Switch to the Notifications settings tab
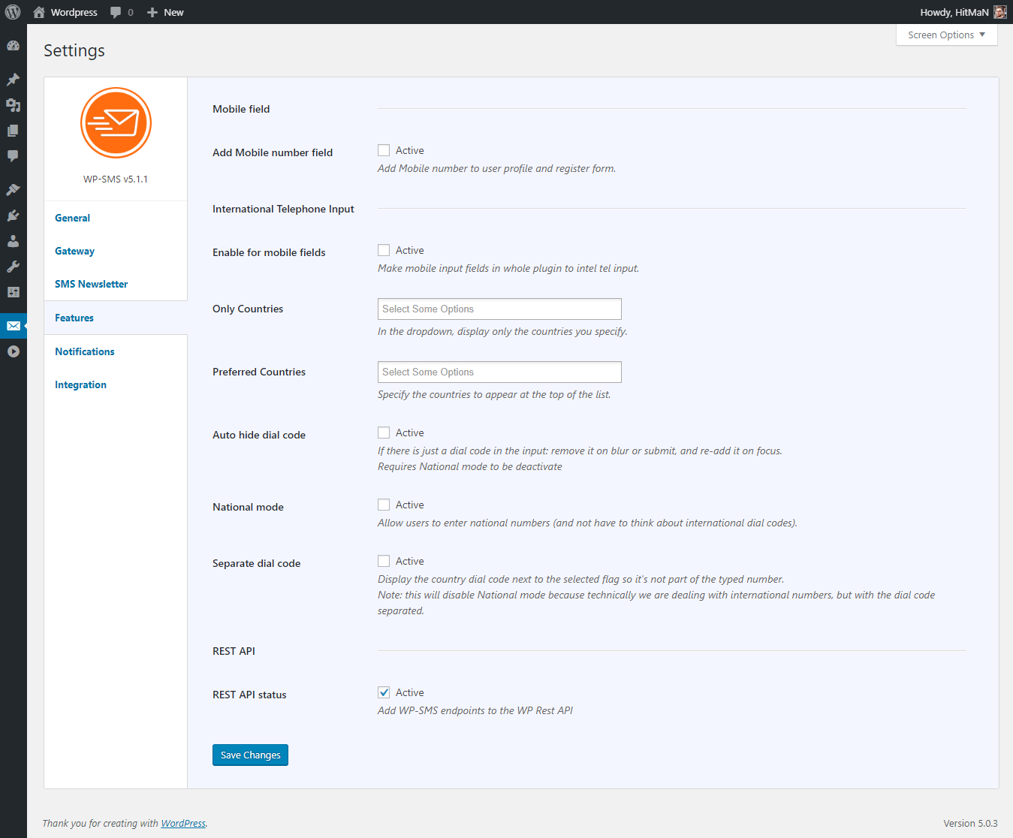 (85, 351)
